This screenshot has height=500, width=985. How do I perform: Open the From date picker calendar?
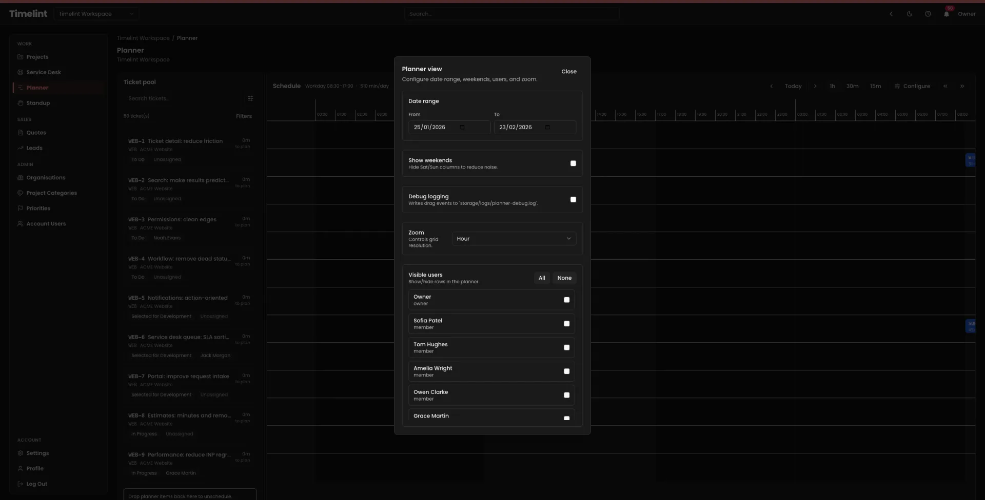tap(462, 127)
